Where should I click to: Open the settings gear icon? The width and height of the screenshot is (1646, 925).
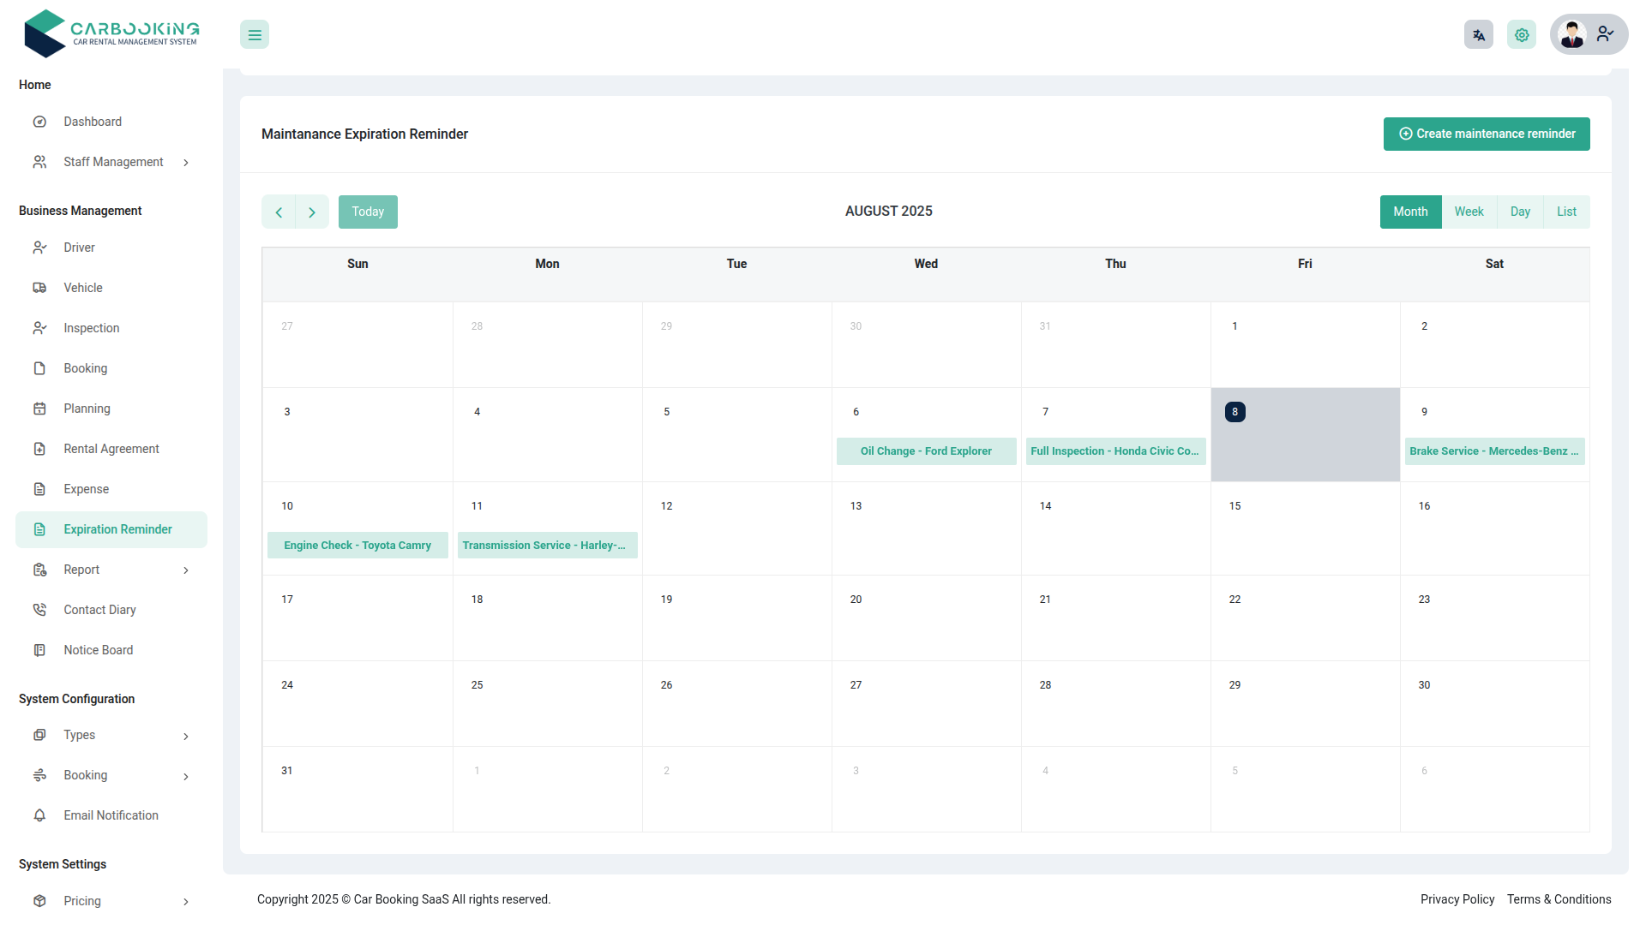coord(1522,34)
